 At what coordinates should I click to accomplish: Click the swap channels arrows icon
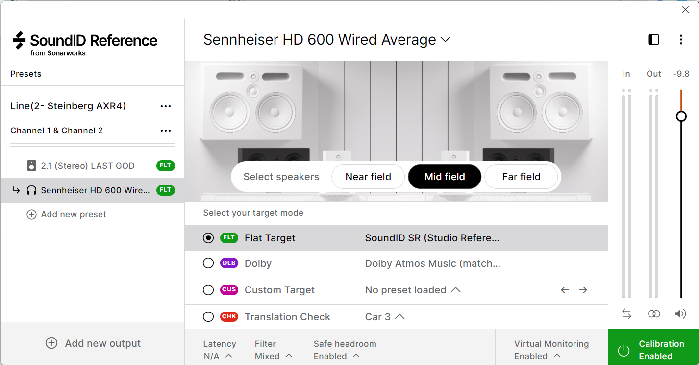coord(626,314)
